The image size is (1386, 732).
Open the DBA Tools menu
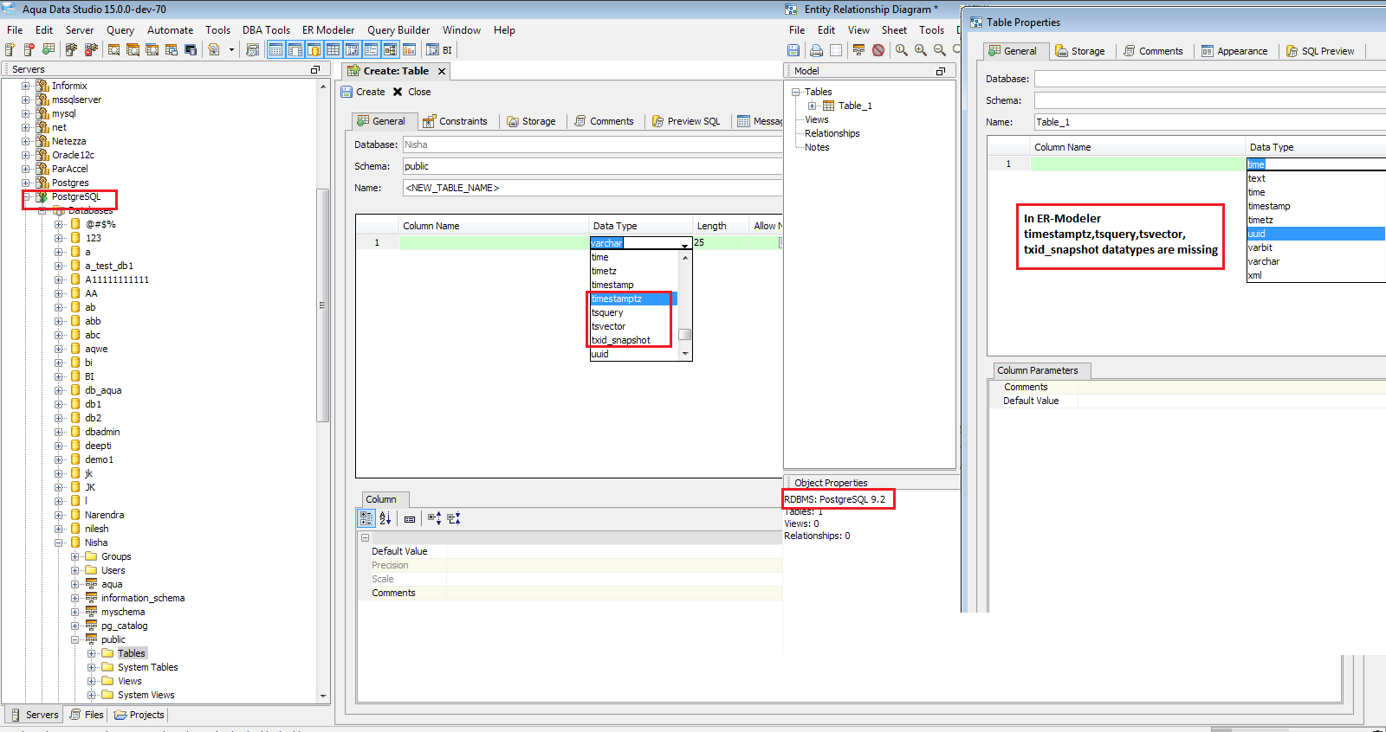[x=266, y=29]
